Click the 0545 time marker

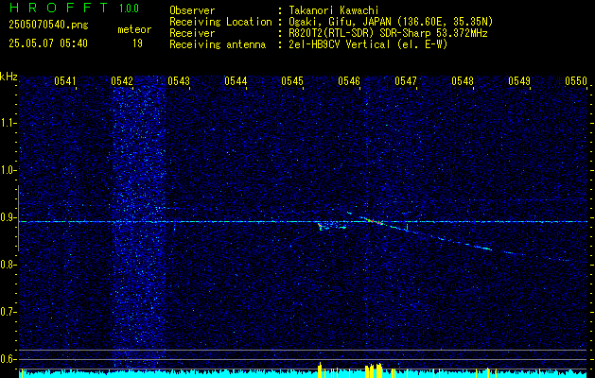click(292, 81)
